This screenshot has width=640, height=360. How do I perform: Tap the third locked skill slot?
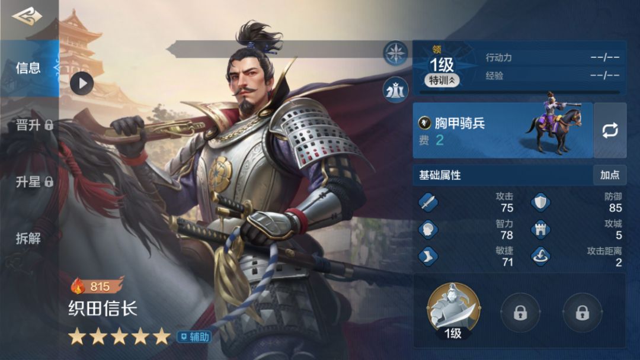click(x=582, y=312)
